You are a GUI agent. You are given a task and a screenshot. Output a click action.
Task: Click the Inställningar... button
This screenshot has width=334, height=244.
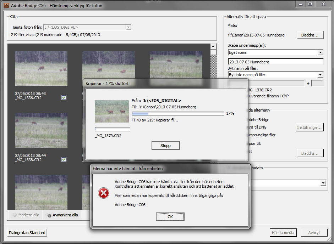309,127
